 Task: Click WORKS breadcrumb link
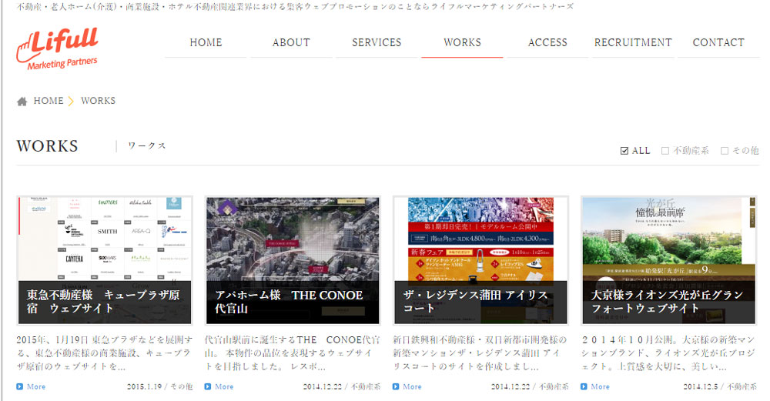point(99,101)
